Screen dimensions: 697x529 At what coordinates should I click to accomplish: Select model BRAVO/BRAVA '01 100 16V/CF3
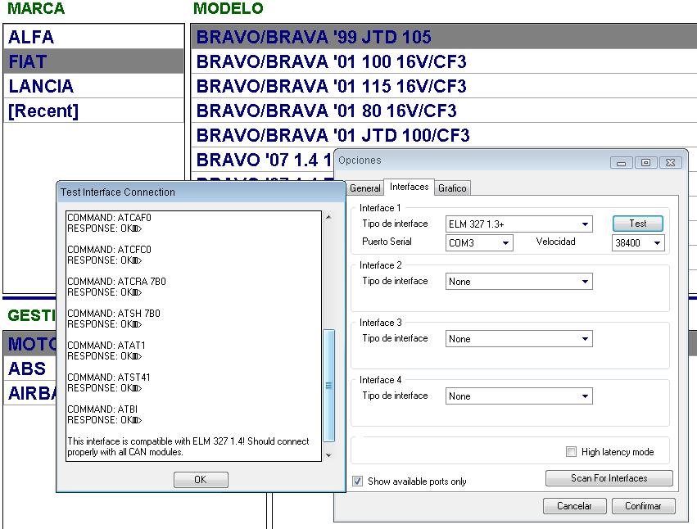(x=444, y=61)
